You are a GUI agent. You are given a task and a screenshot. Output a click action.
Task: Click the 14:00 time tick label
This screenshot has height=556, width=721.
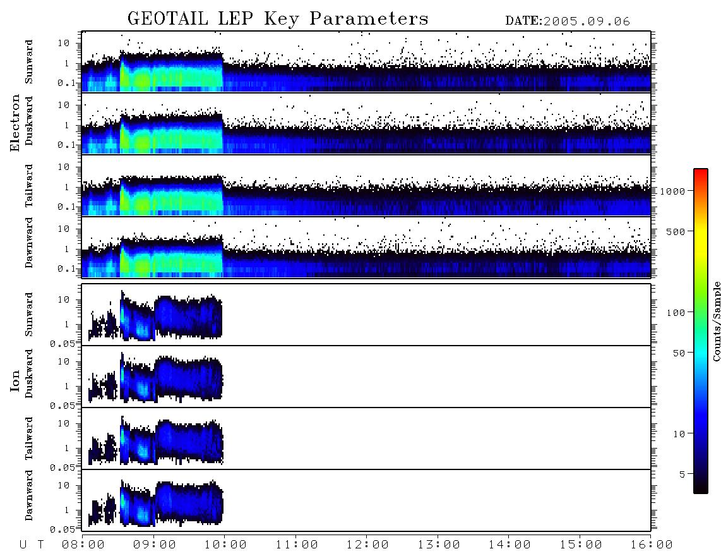pos(509,545)
